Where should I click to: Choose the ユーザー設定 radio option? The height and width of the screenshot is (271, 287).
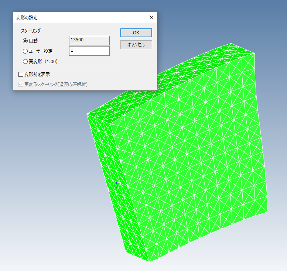25,51
